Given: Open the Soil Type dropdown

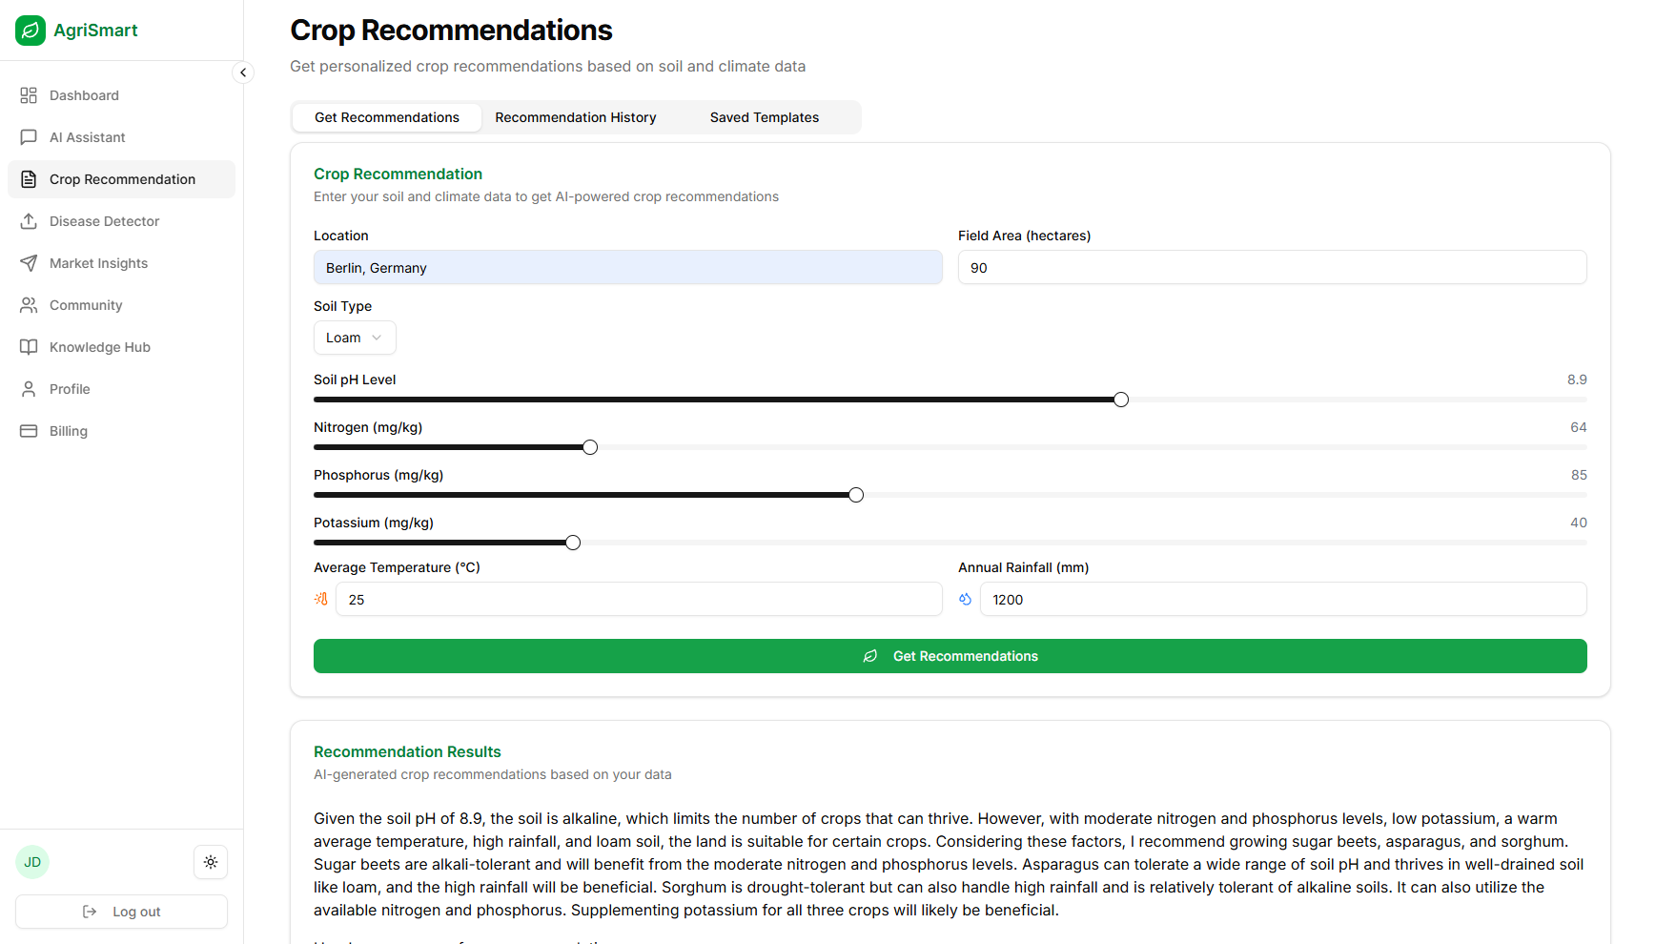Looking at the screenshot, I should coord(355,338).
